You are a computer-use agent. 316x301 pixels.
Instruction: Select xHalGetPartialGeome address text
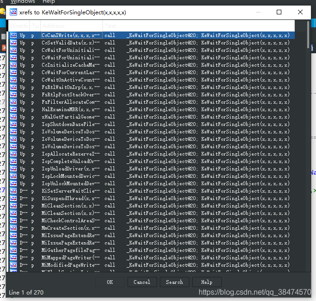pos(71,117)
